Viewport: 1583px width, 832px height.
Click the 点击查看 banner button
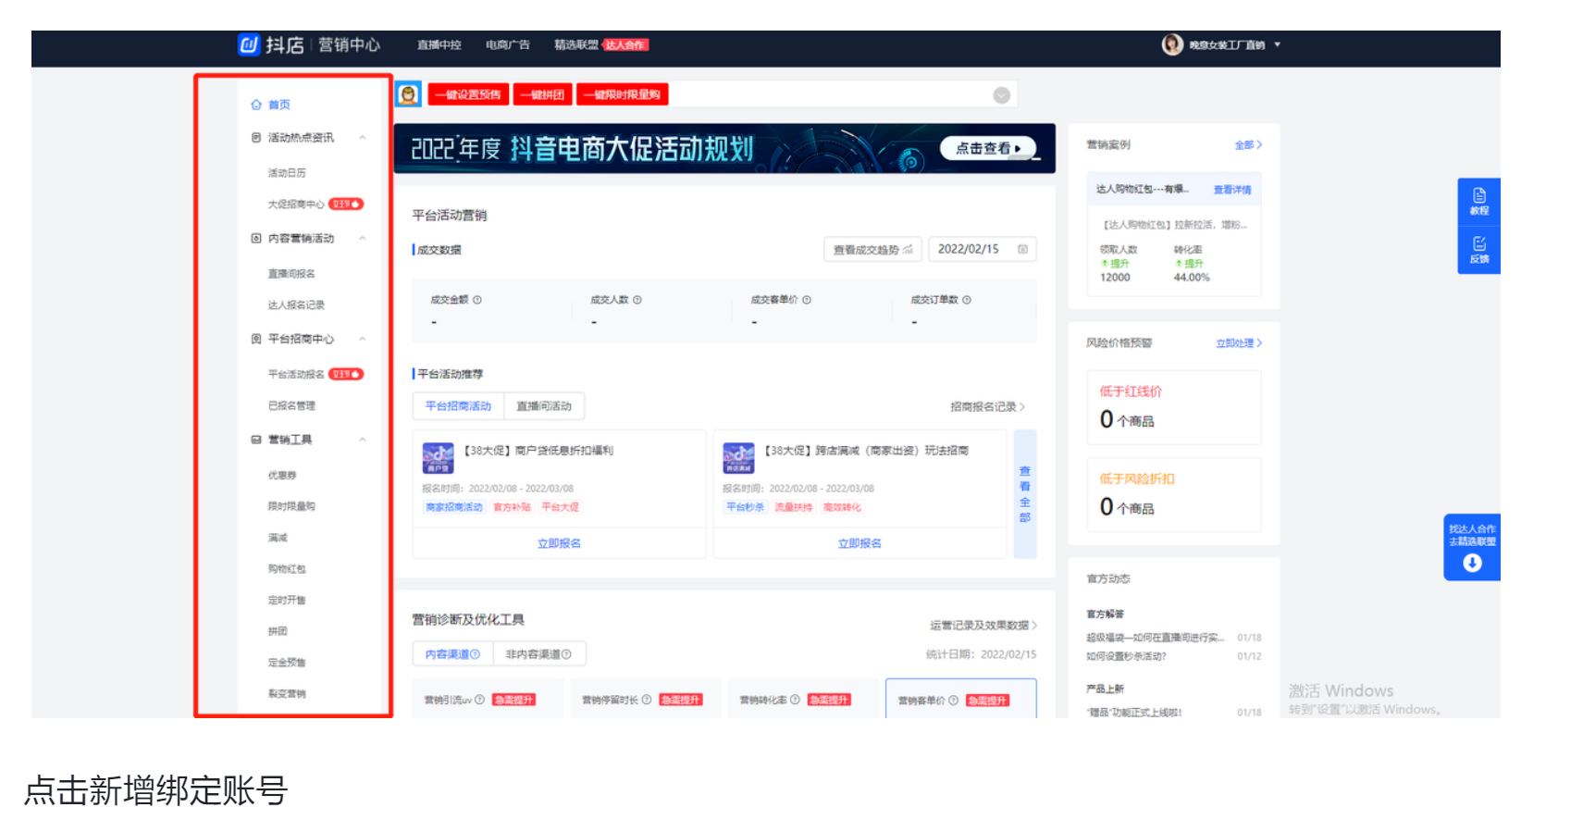[x=988, y=148]
